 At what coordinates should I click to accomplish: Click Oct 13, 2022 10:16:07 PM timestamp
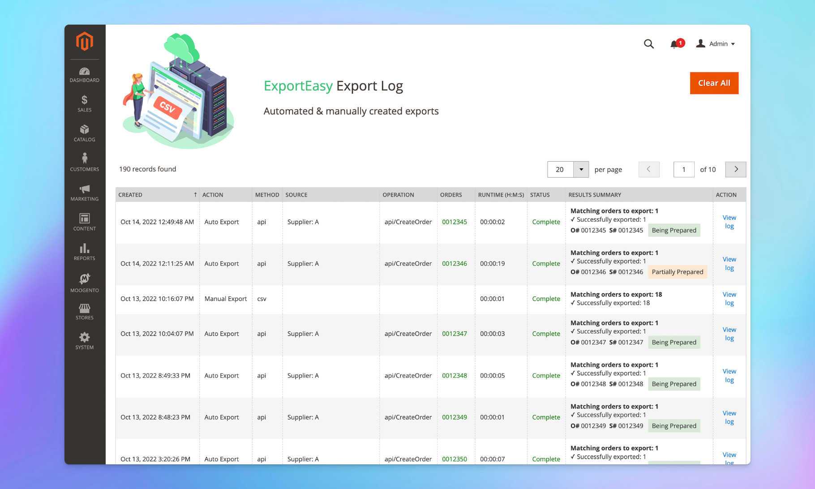157,299
